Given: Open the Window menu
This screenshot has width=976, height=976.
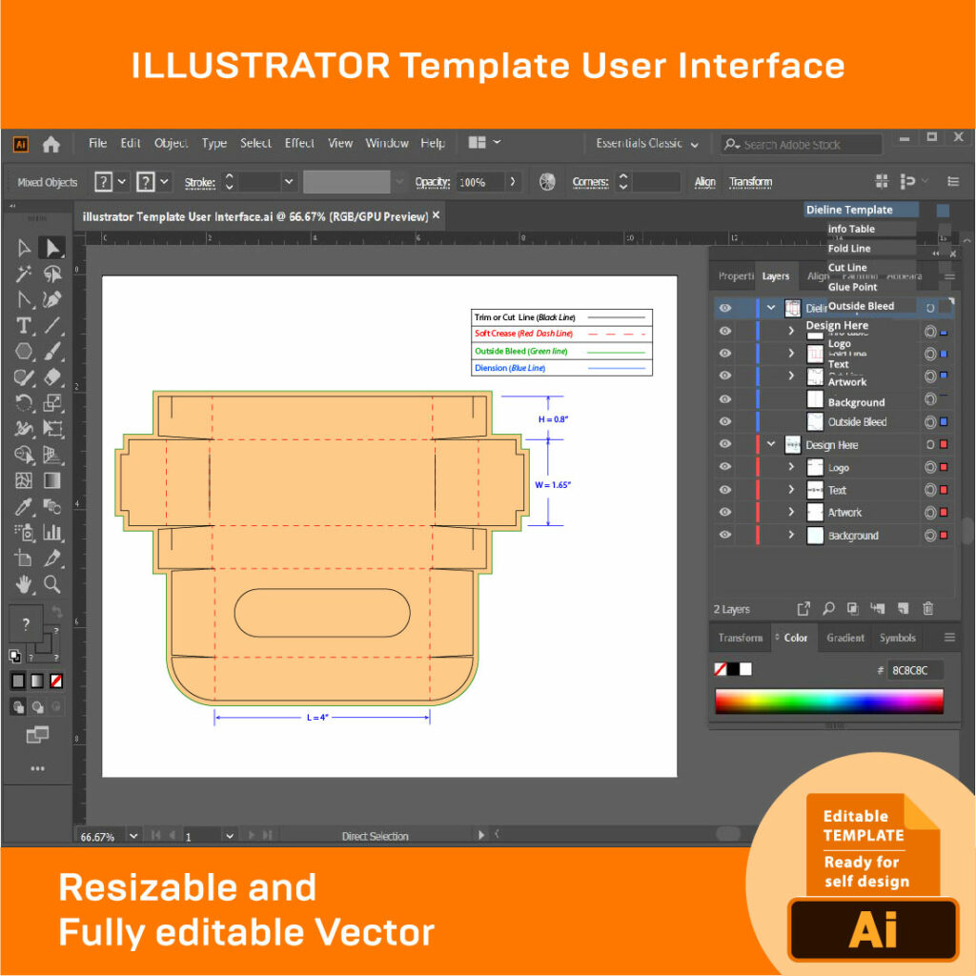Looking at the screenshot, I should [x=387, y=142].
